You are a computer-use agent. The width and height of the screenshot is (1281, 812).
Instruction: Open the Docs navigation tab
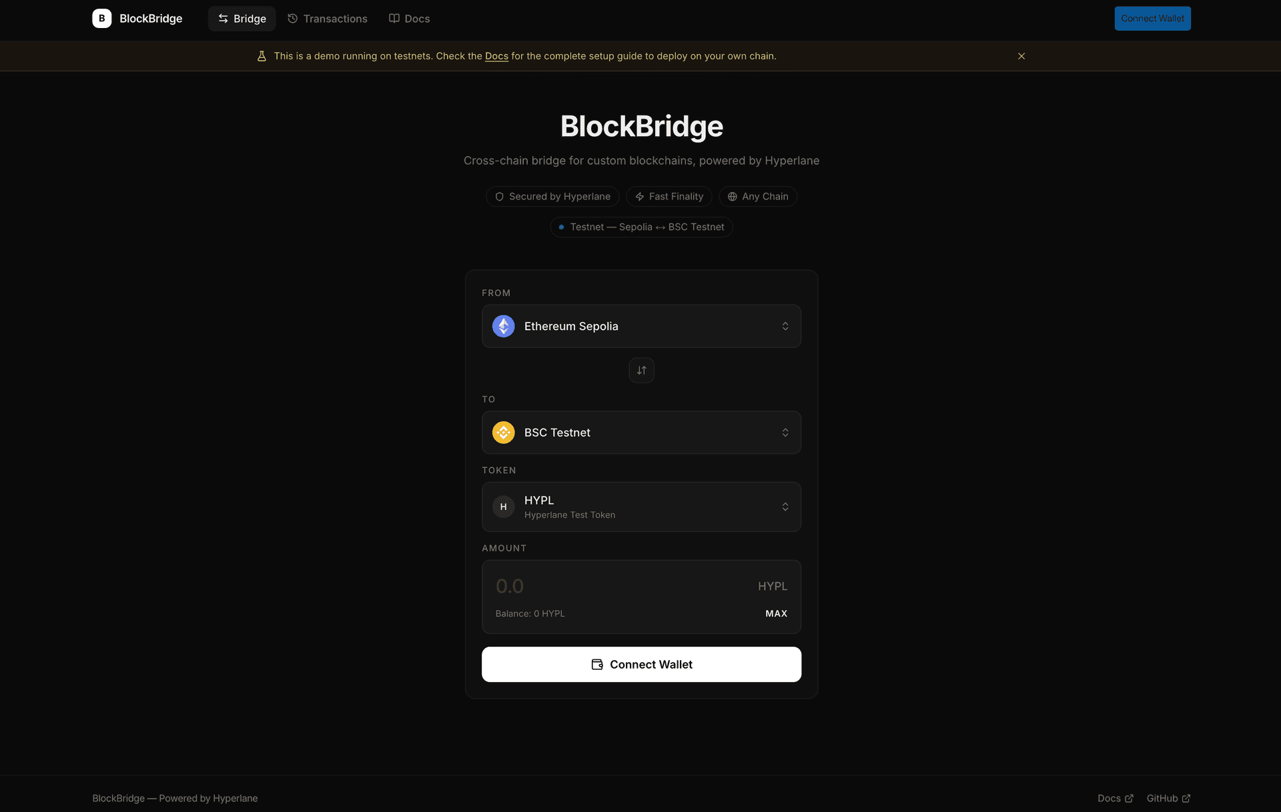pyautogui.click(x=409, y=19)
